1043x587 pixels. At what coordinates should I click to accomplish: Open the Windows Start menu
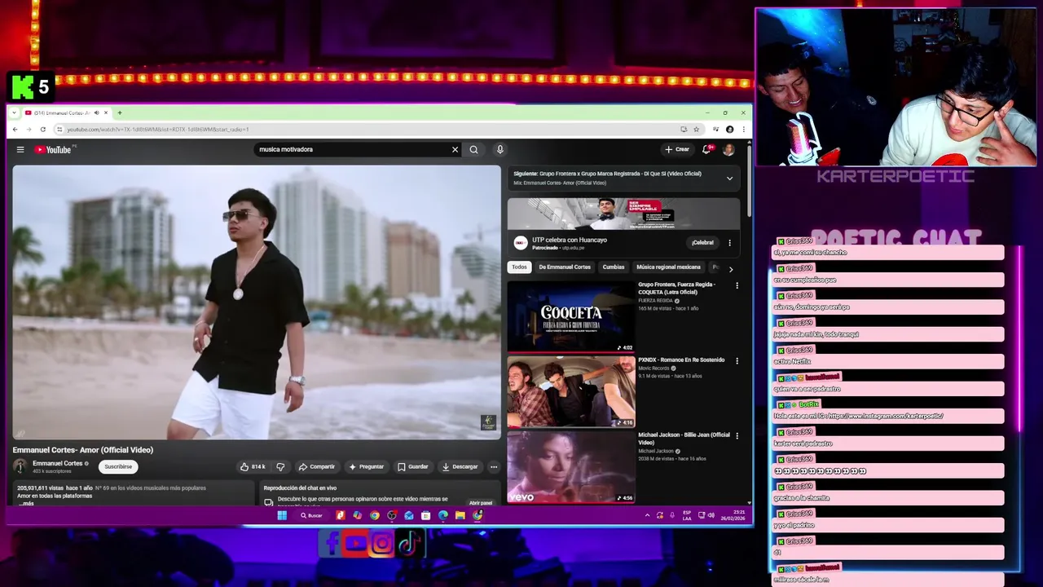pyautogui.click(x=282, y=515)
